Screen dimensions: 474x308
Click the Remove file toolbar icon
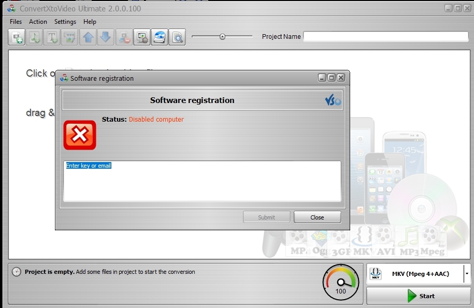point(124,37)
